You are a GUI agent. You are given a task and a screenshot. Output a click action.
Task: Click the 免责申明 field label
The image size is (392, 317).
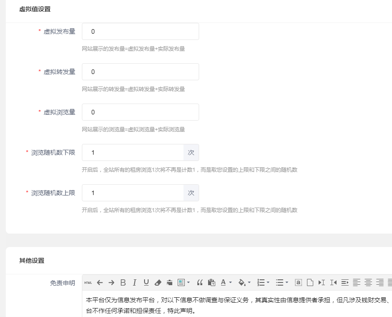pyautogui.click(x=63, y=283)
